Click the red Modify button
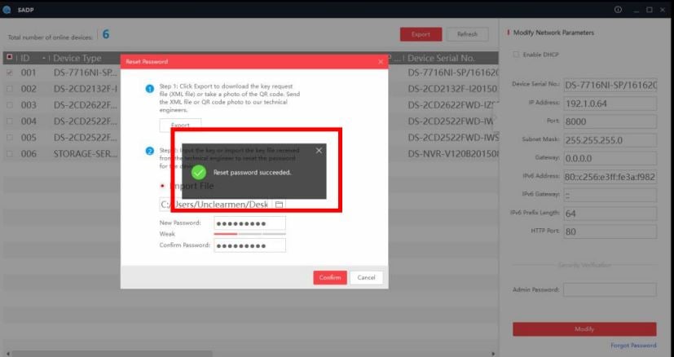Viewport: 674px width, 357px height. [584, 328]
